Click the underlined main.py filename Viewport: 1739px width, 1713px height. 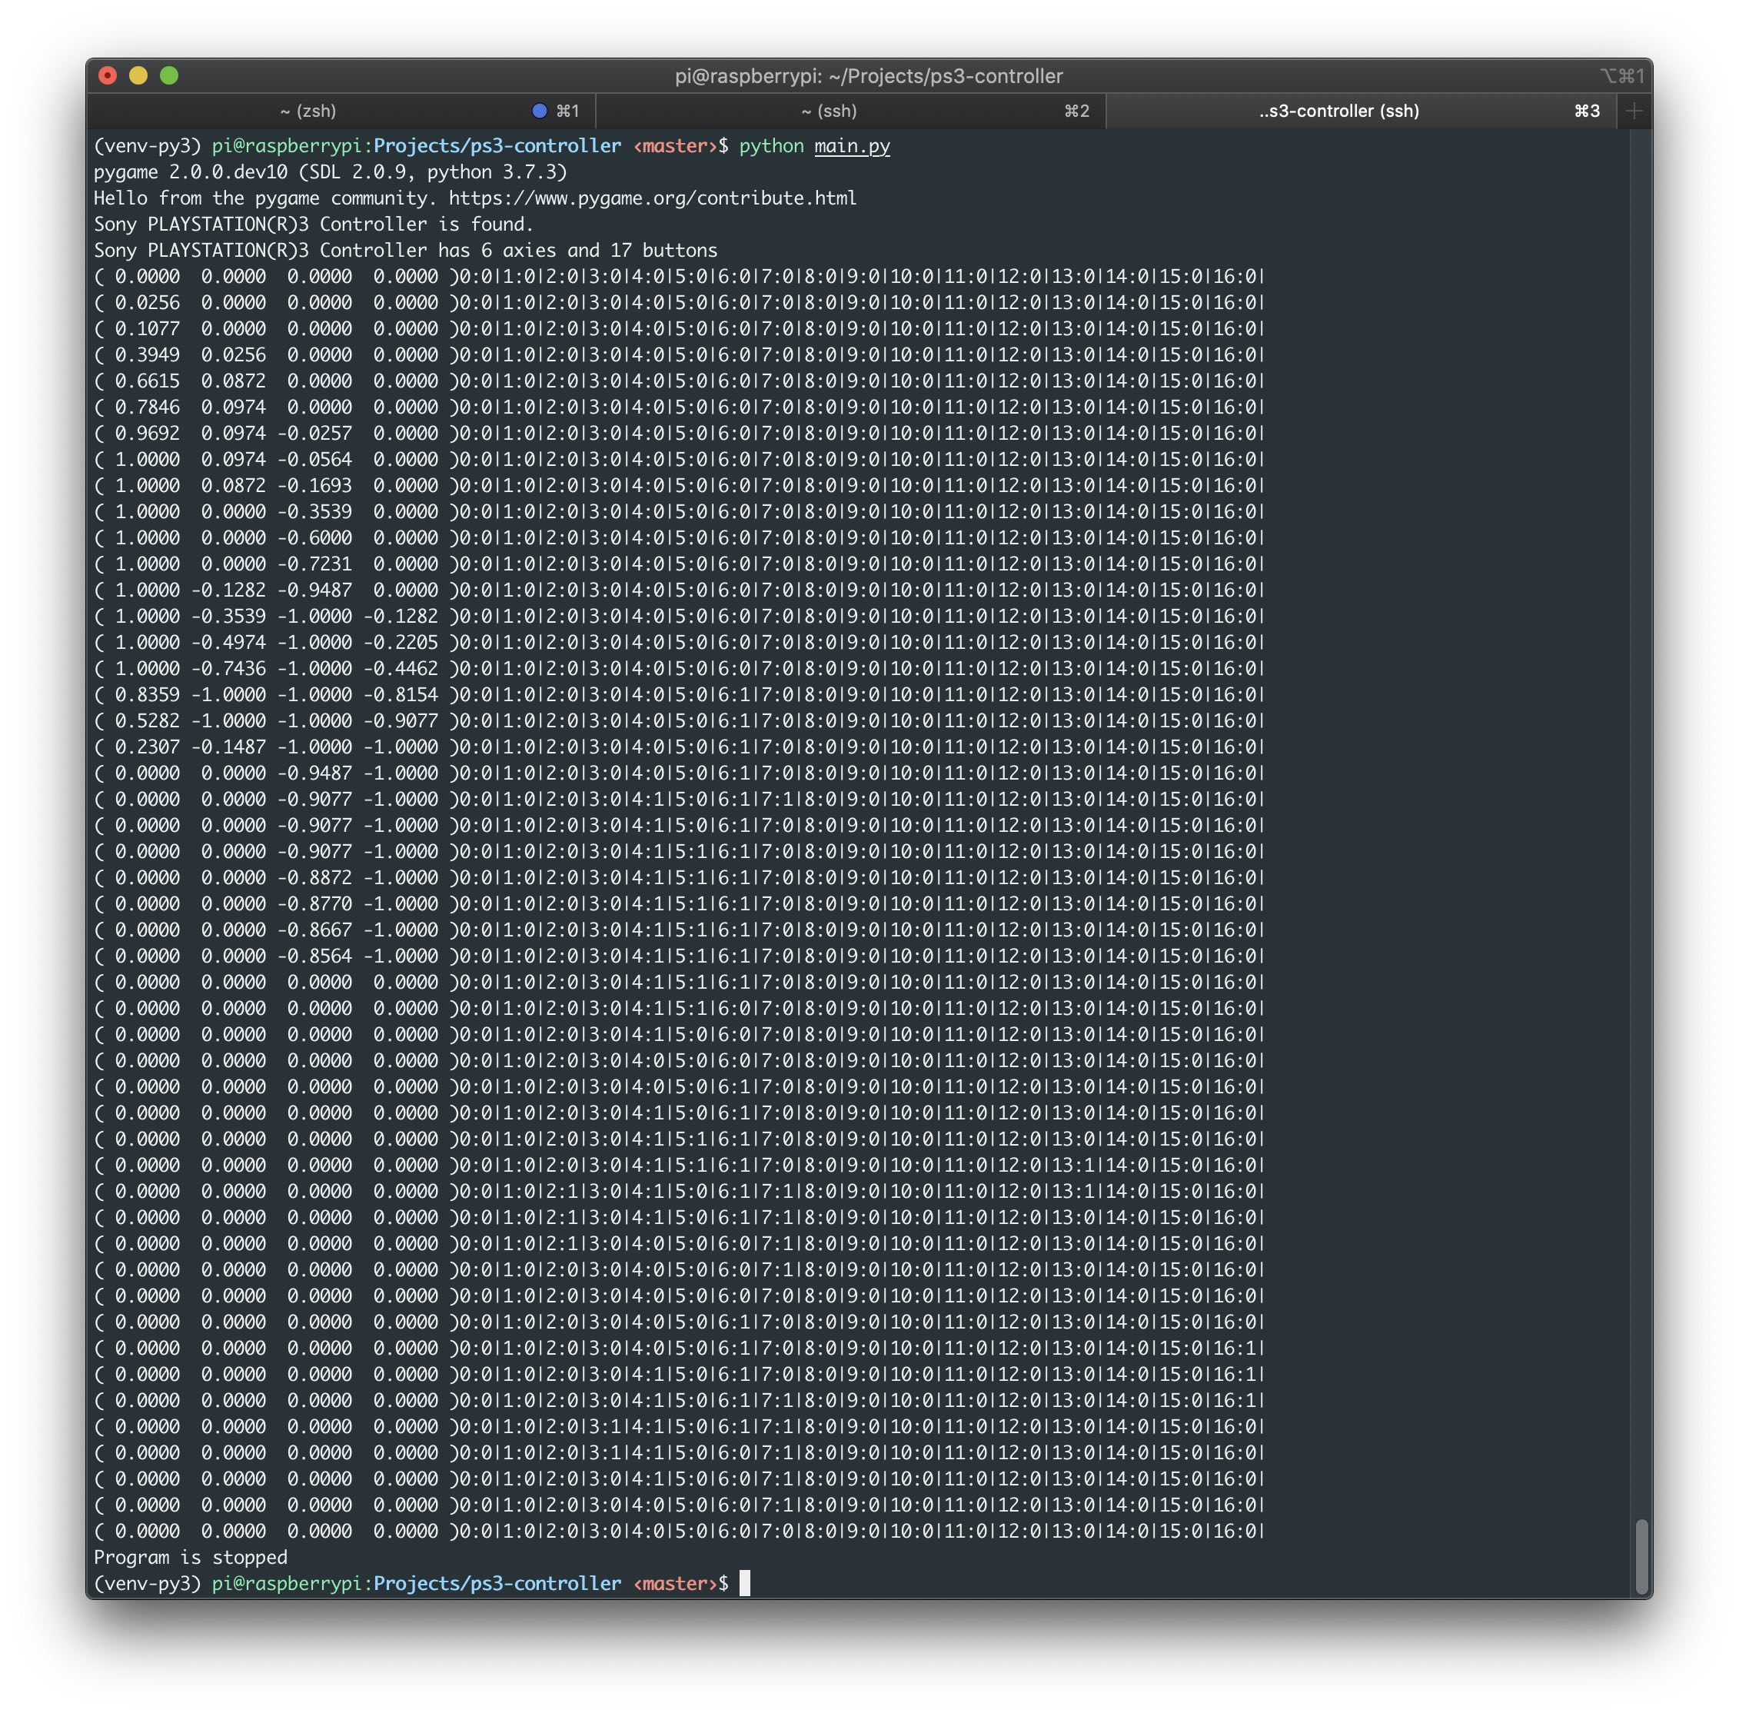pos(851,146)
